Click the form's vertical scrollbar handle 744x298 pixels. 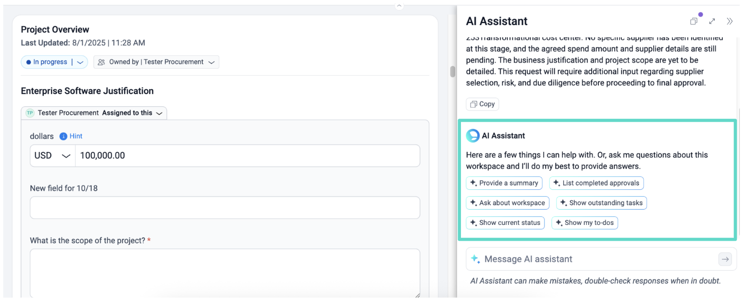pos(452,71)
